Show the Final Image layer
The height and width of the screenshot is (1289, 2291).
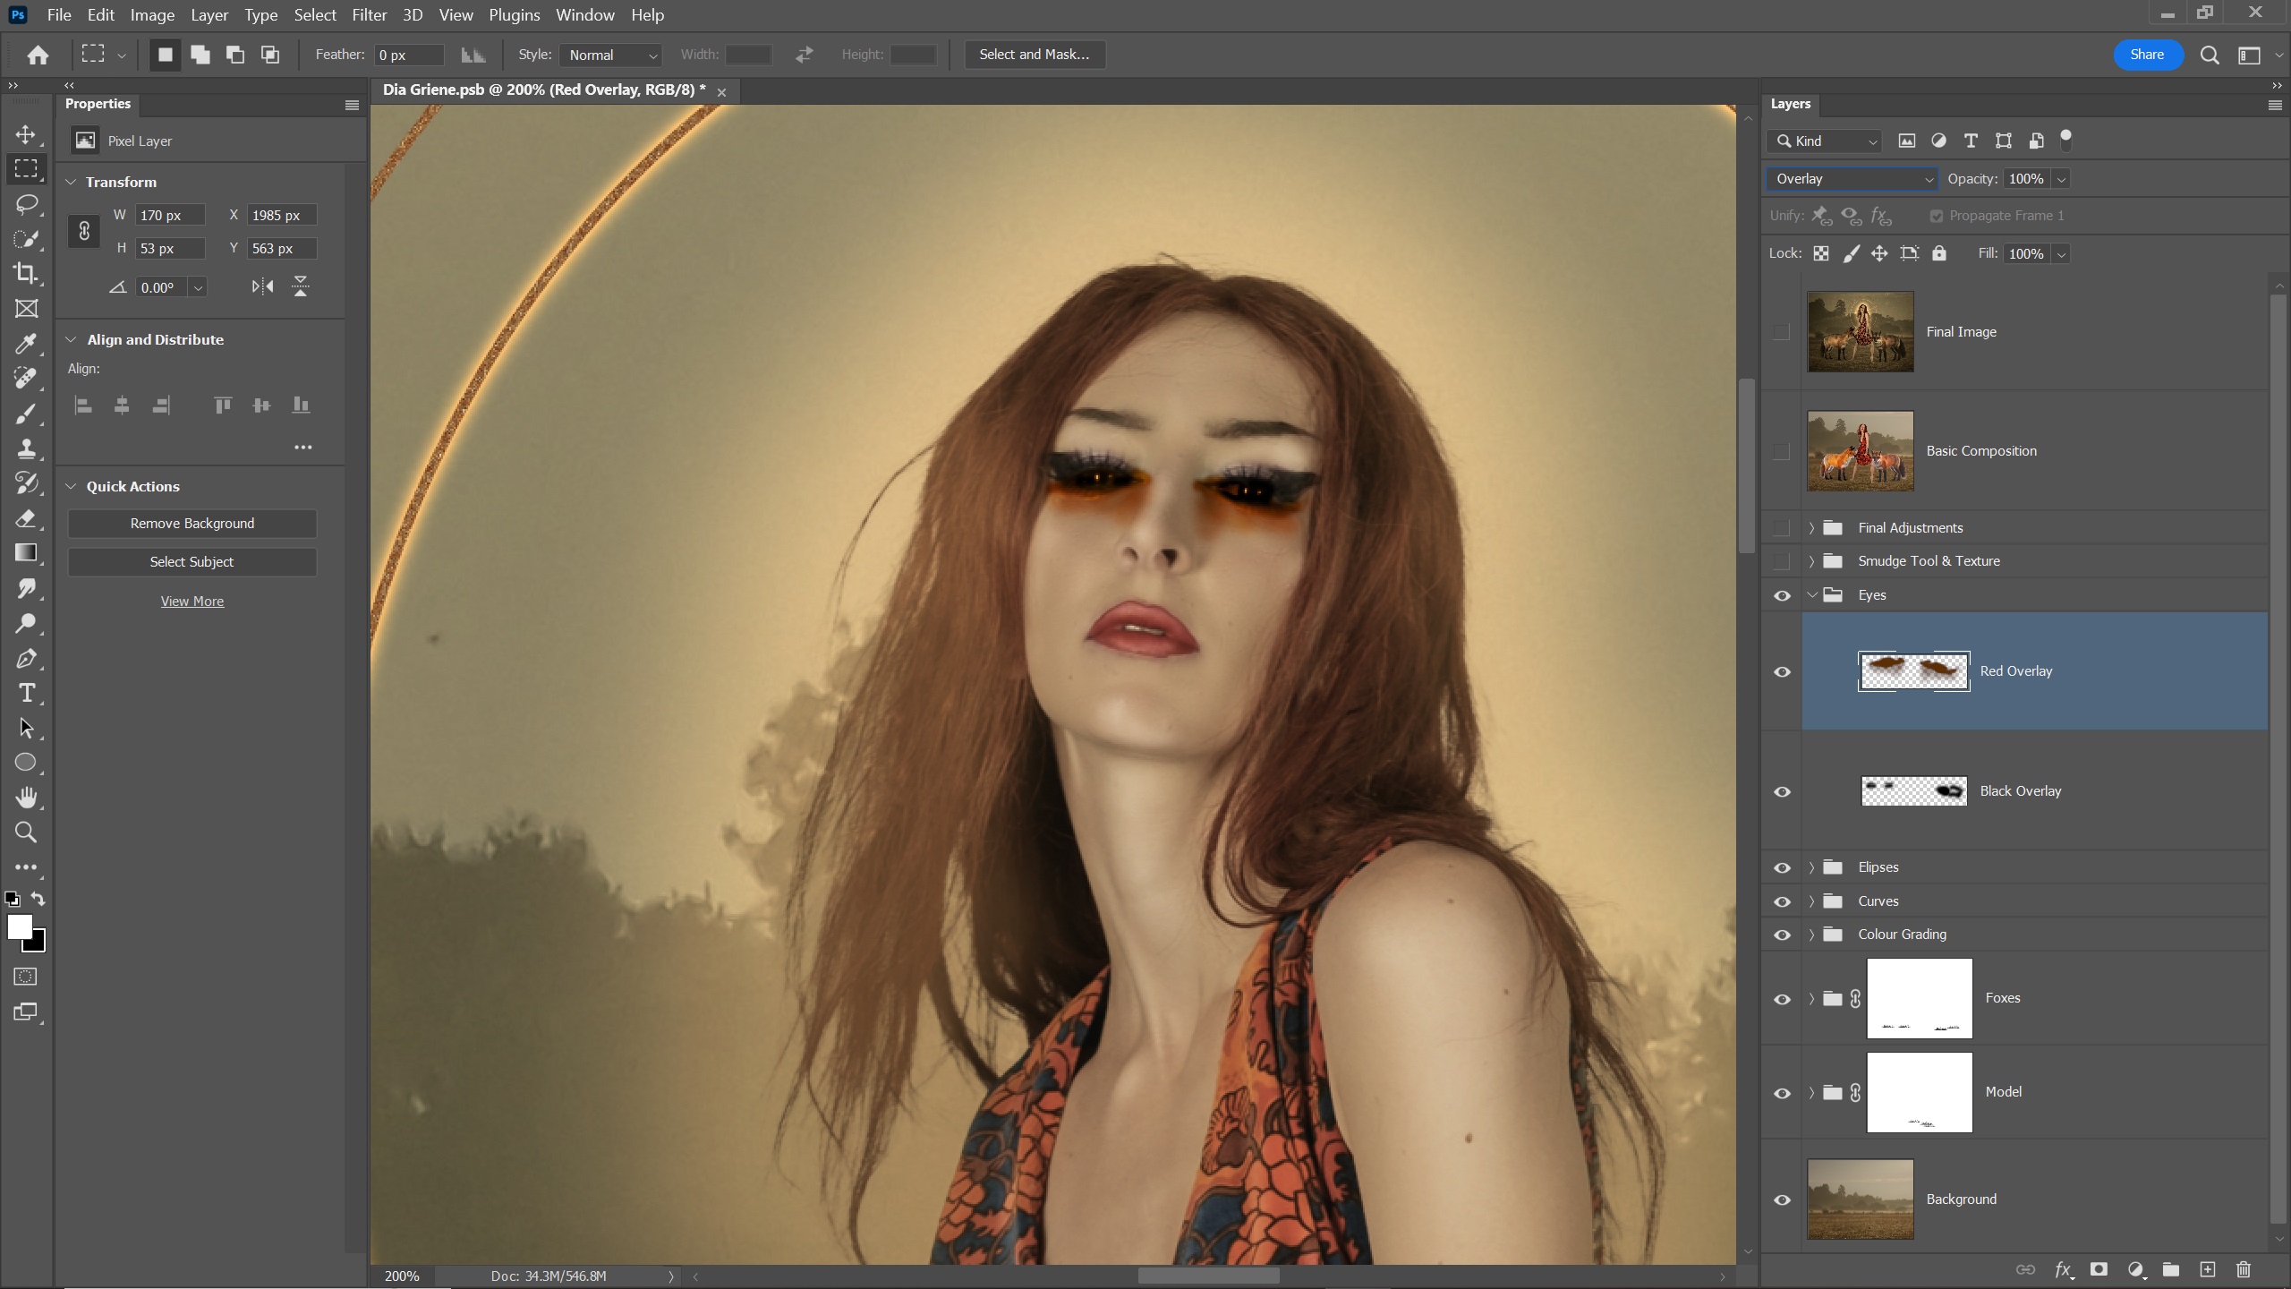click(x=1782, y=332)
